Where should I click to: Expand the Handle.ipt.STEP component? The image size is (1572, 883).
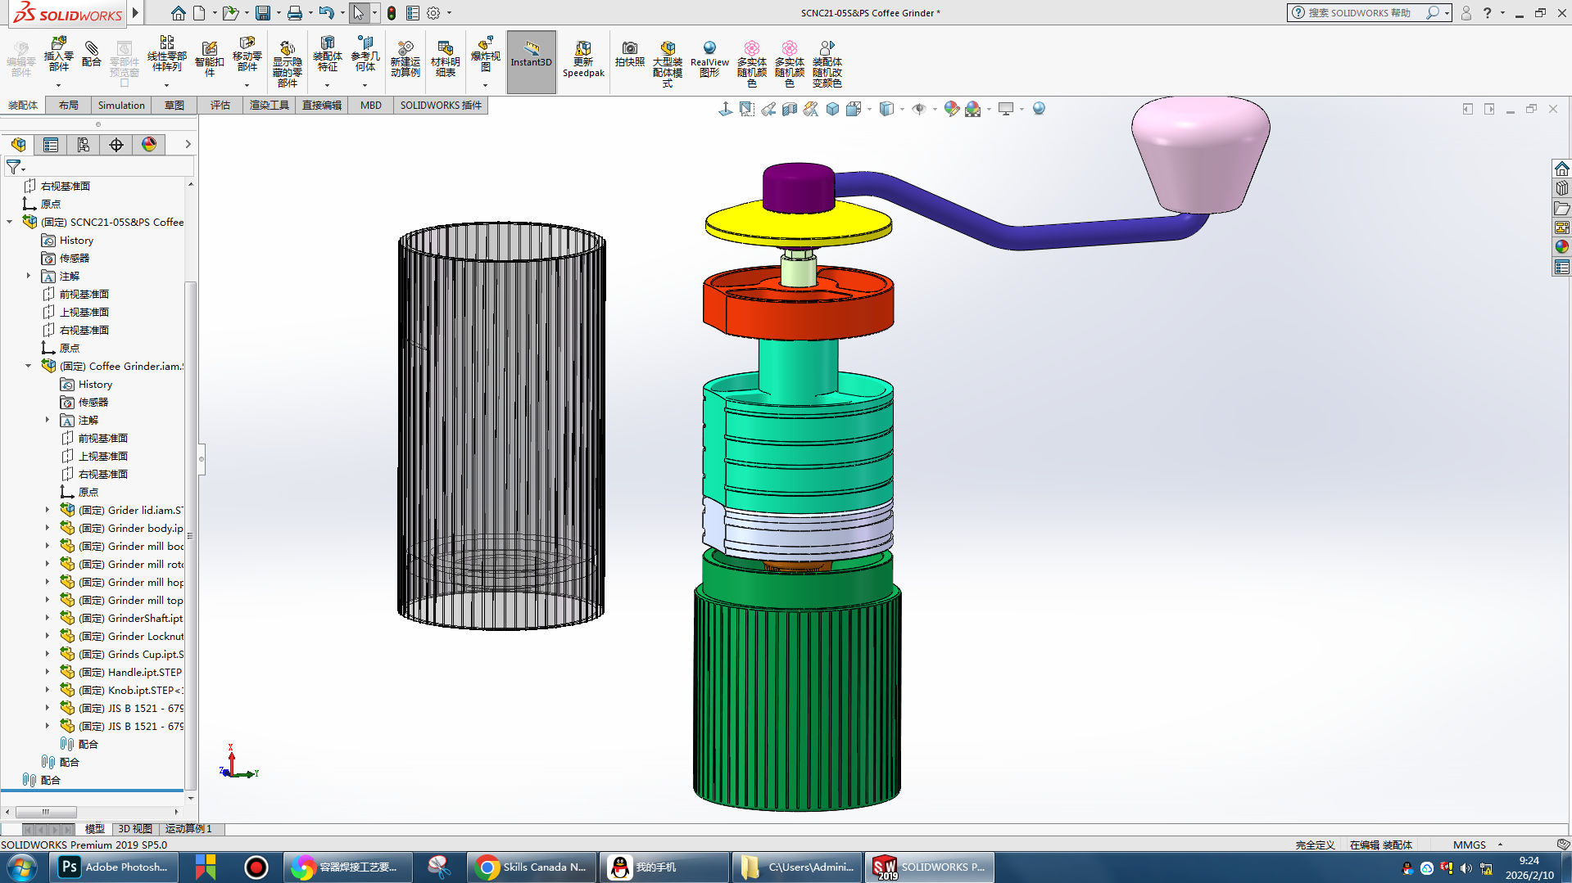[x=48, y=672]
